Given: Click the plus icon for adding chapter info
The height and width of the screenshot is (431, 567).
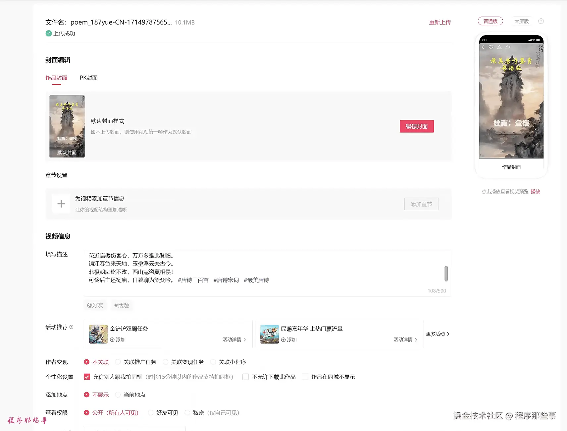Looking at the screenshot, I should click(61, 204).
